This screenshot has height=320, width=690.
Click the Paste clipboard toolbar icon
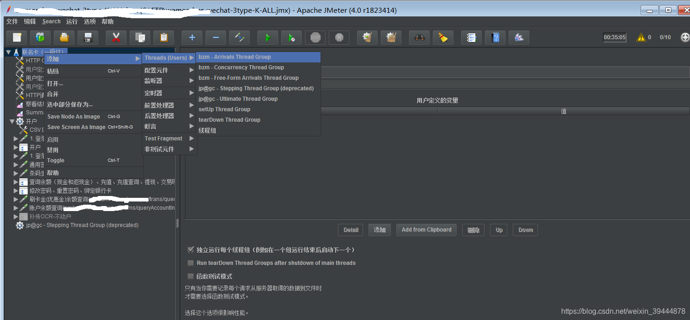click(x=164, y=37)
